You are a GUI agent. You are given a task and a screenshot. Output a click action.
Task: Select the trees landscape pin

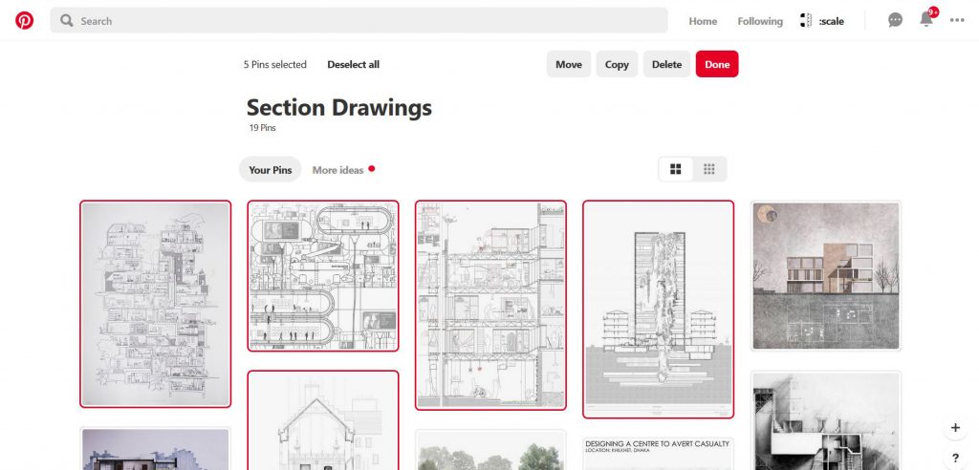coord(490,450)
